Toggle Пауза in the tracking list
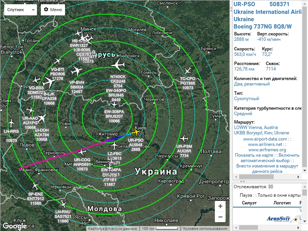Image resolution: width=308 pixels, height=231 pixels. tap(248, 195)
